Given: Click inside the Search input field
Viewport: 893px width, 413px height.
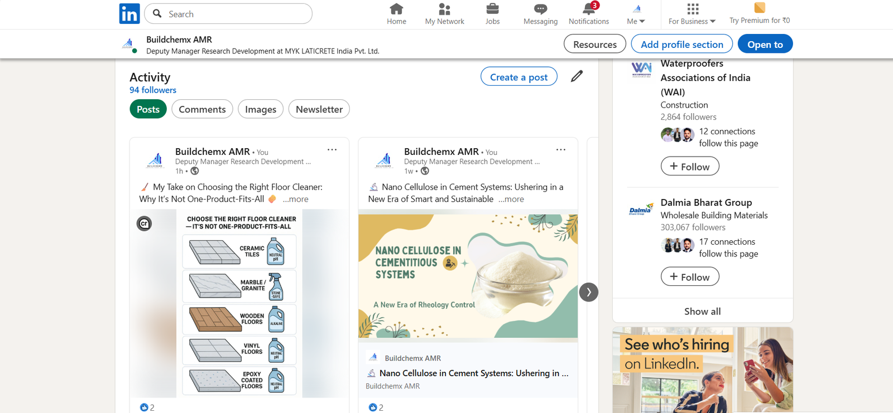Looking at the screenshot, I should tap(228, 13).
